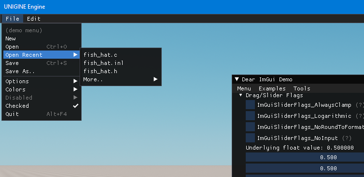Viewport: 364px width, 177px height.
Task: Tick the ImGuiSliderFlags_NoInput checkbox
Action: pyautogui.click(x=250, y=138)
